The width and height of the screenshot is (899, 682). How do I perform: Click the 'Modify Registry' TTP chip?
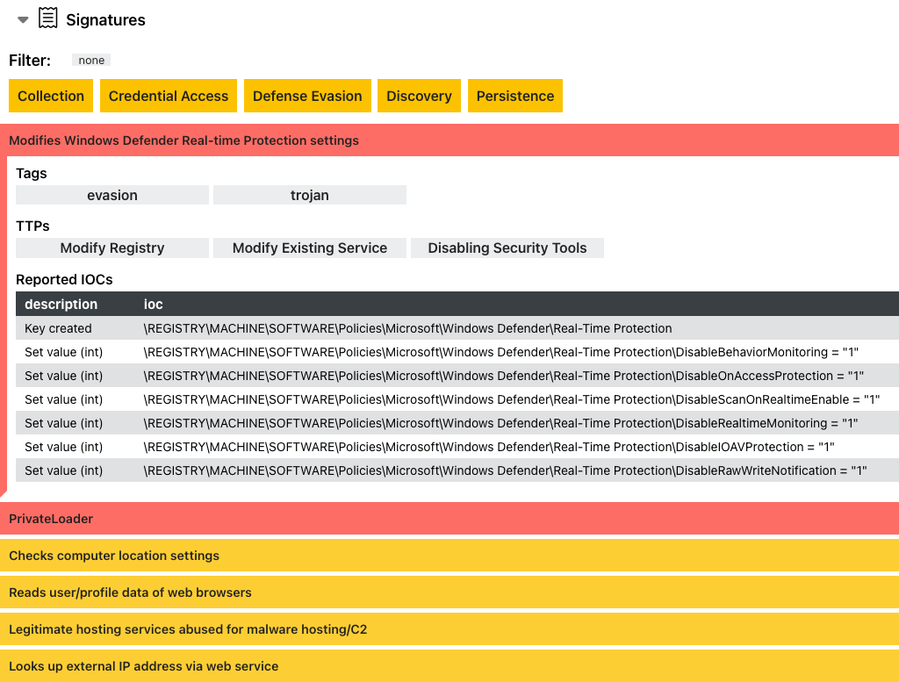point(111,248)
